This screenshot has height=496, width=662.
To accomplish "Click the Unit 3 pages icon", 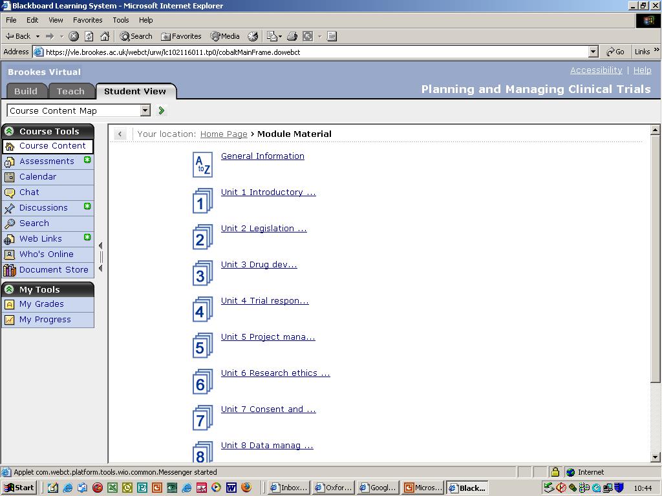I will click(x=202, y=274).
